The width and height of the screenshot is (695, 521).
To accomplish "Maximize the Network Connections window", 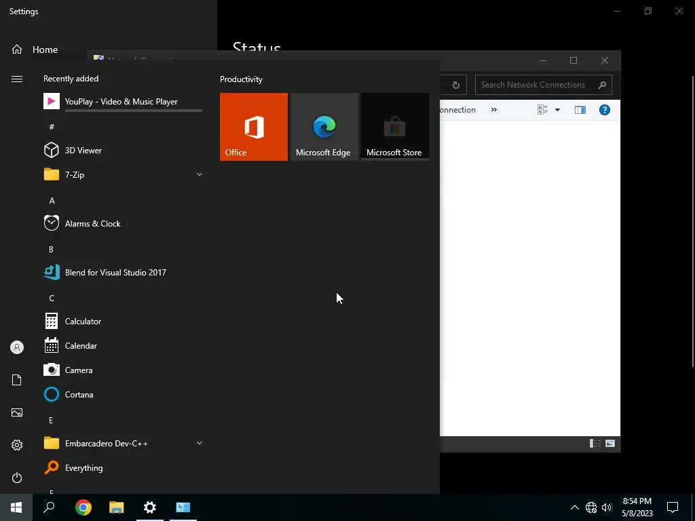I will [574, 60].
